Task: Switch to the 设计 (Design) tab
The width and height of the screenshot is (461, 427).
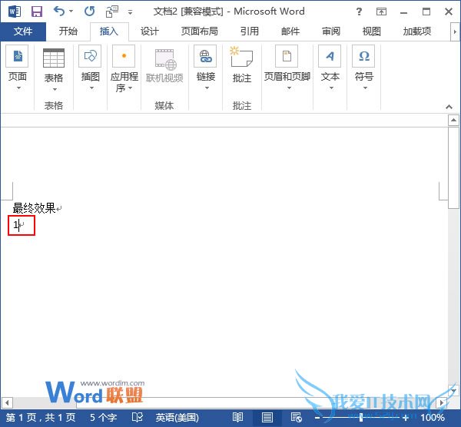Action: (x=150, y=31)
